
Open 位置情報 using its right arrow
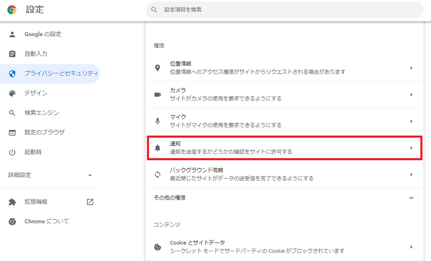411,68
